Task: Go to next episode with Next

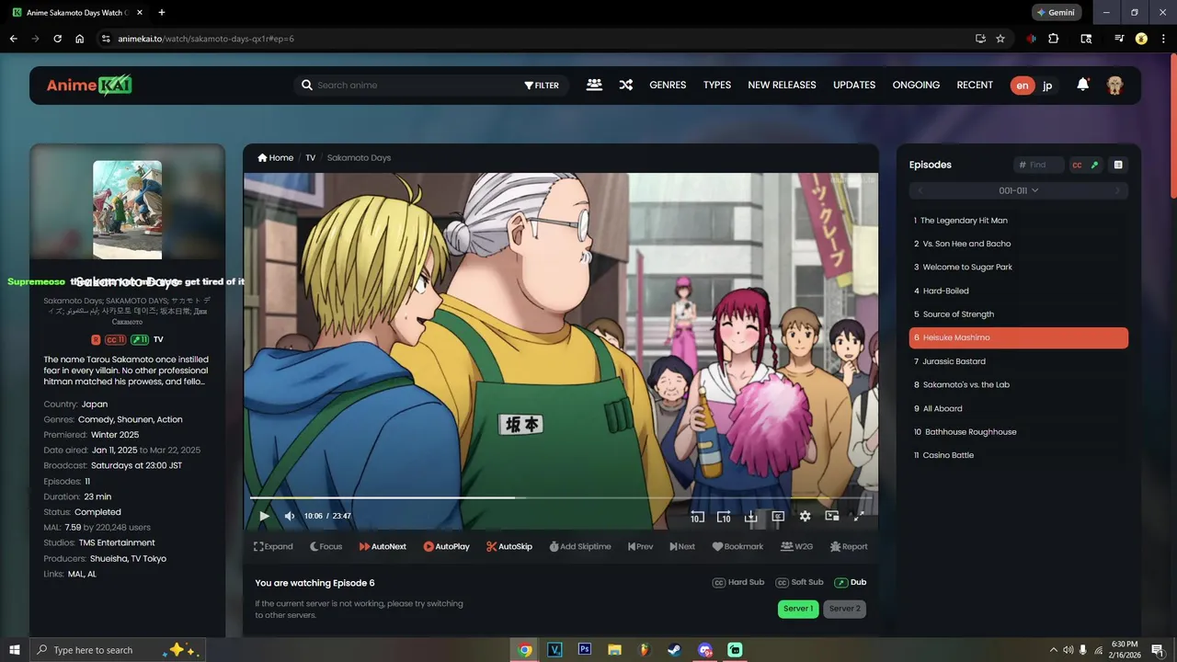Action: click(x=682, y=546)
